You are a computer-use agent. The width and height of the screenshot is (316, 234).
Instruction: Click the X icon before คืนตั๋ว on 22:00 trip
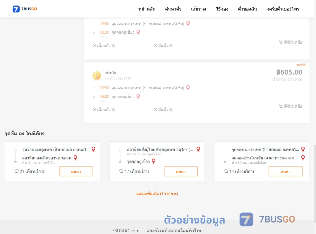point(156,45)
